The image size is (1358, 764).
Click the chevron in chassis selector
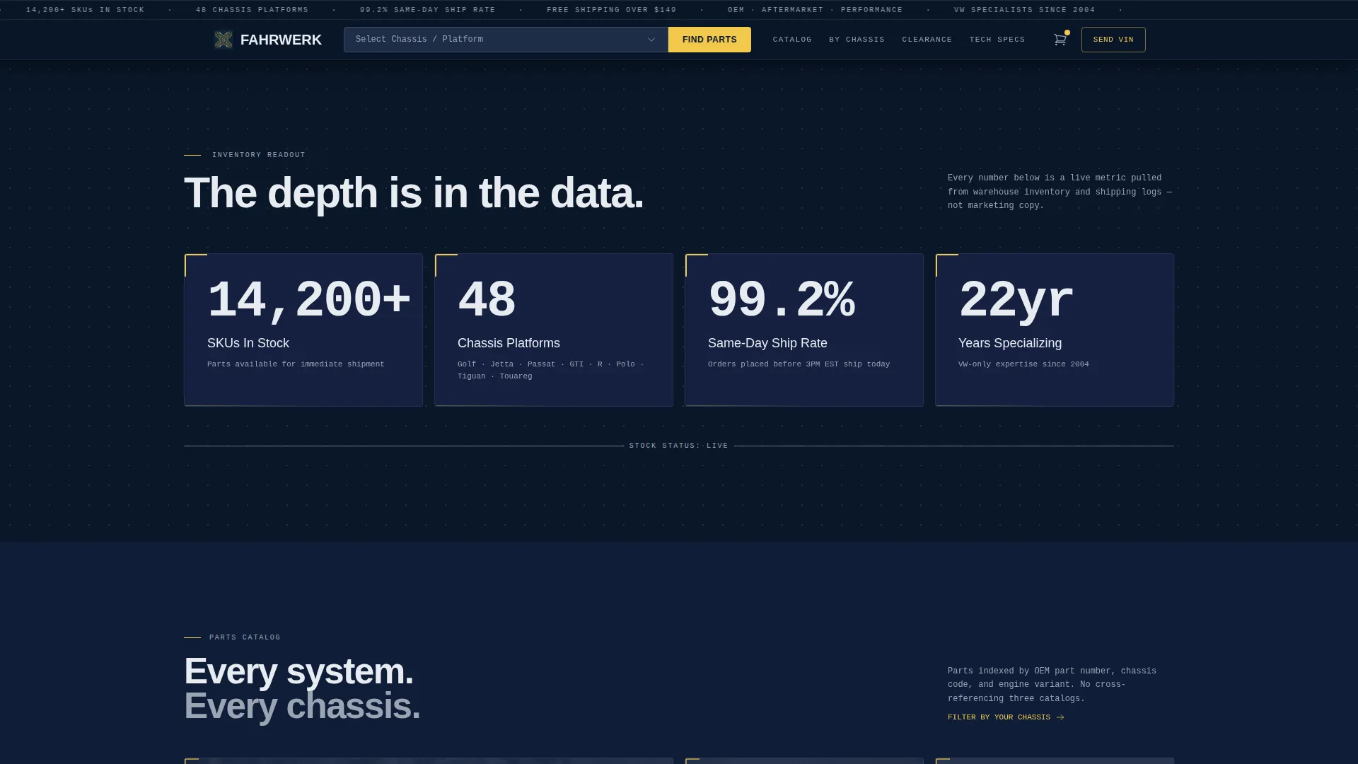click(651, 40)
